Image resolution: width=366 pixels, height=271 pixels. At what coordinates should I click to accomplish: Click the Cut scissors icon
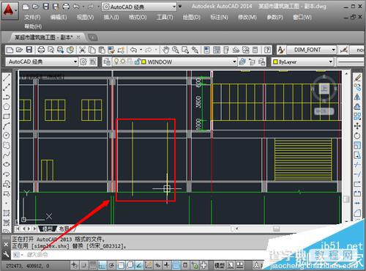point(82,50)
